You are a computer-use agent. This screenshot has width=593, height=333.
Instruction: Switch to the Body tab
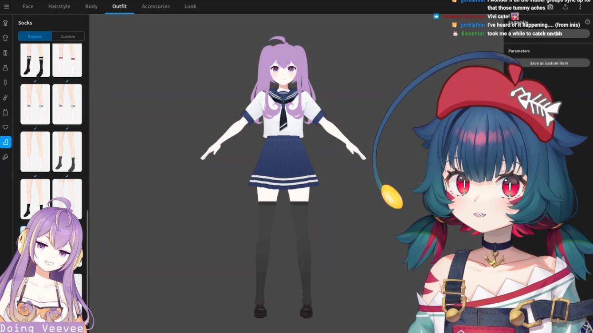click(x=91, y=7)
